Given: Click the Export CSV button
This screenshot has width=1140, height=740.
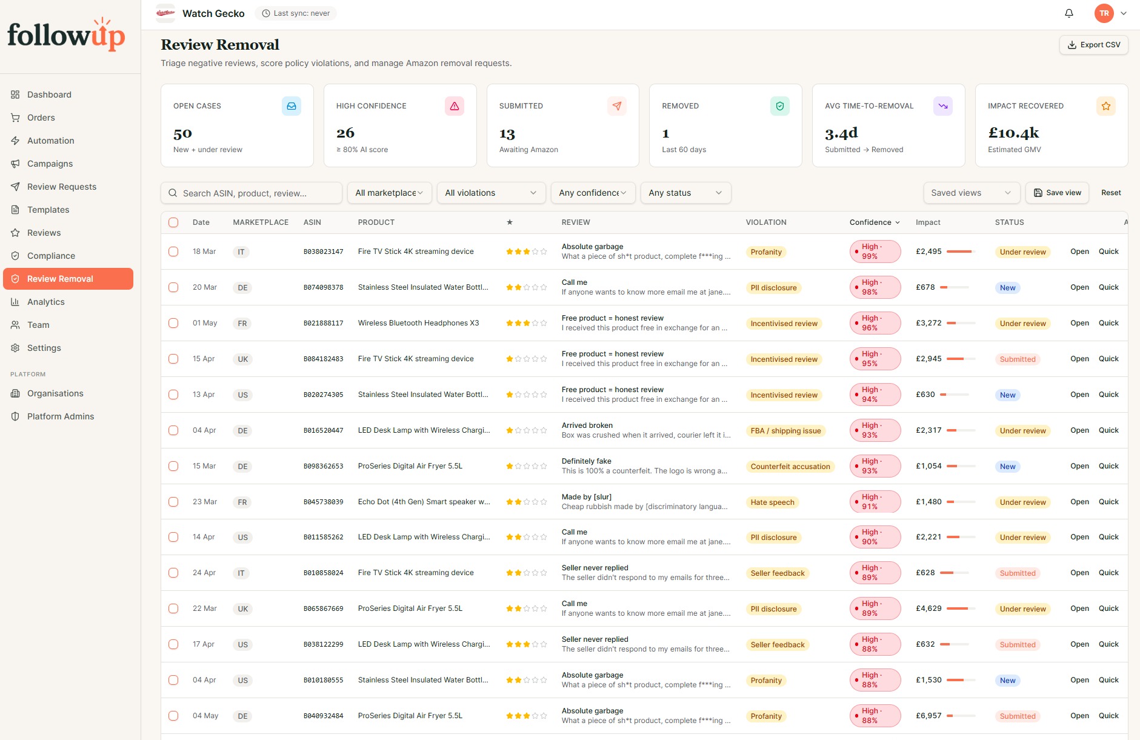Looking at the screenshot, I should click(x=1093, y=45).
